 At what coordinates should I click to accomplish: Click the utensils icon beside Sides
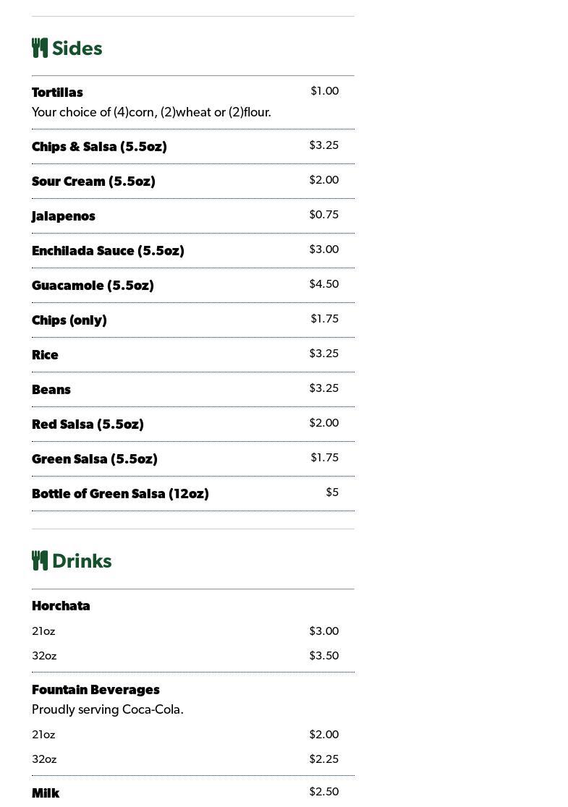pyautogui.click(x=40, y=48)
